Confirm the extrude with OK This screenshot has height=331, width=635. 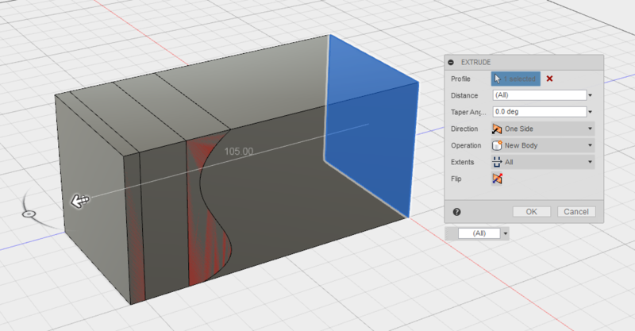pyautogui.click(x=532, y=211)
